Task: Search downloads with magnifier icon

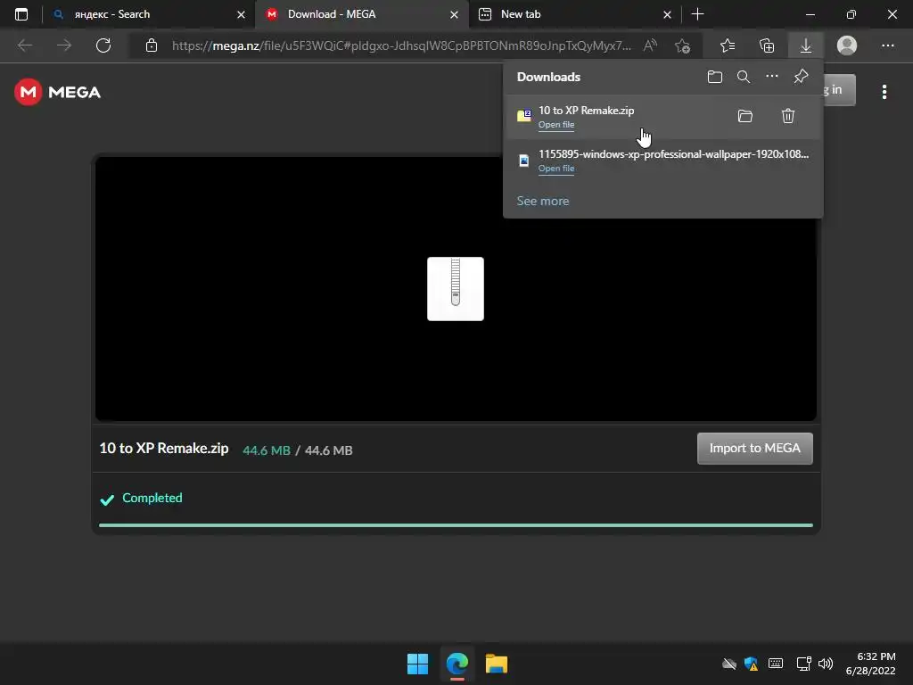Action: tap(743, 77)
